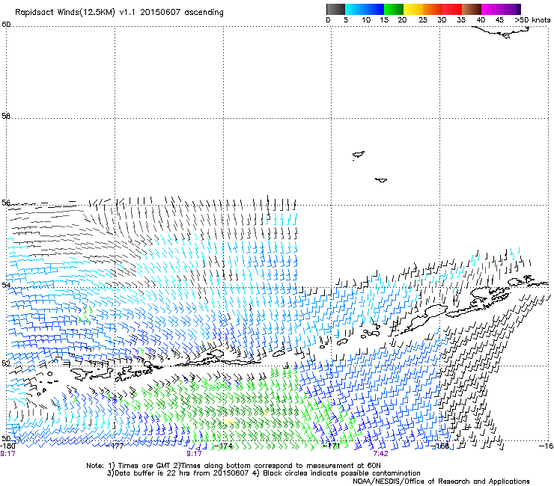Click the grey 0-5 knots color band
Viewport: 554px width, 486px height.
[335, 9]
